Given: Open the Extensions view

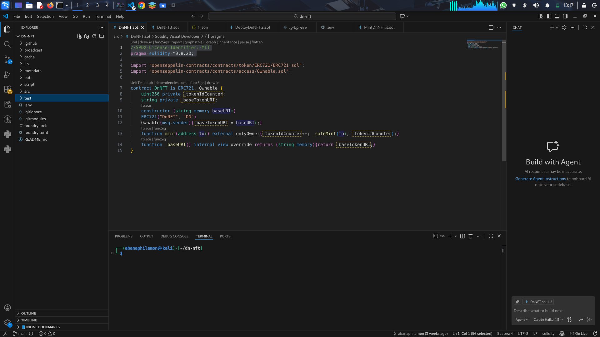Looking at the screenshot, I should pyautogui.click(x=7, y=90).
